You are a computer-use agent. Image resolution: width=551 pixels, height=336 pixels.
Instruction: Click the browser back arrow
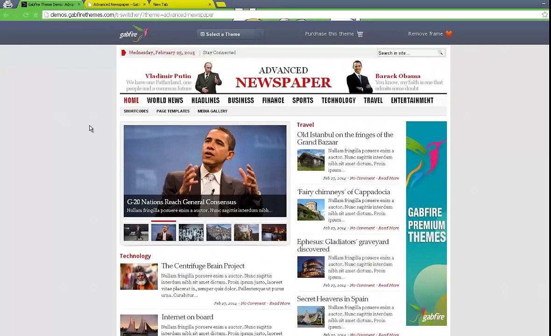(x=6, y=15)
